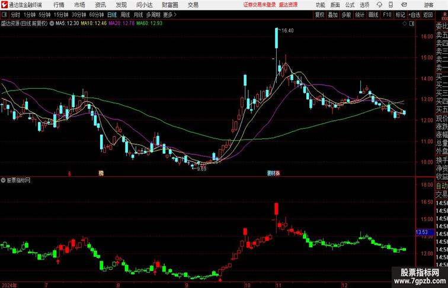Click the 通达信 red logo icon
Viewport: 448px width, 288px height.
pos(4,5)
